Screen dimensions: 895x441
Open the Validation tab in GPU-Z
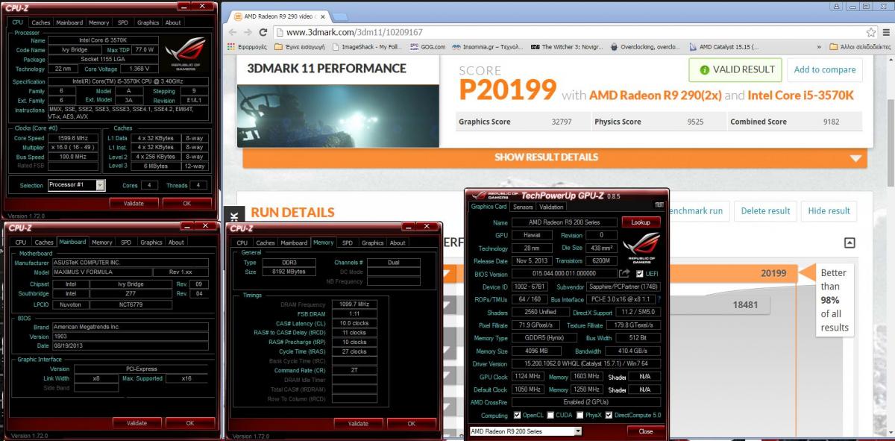tap(551, 207)
